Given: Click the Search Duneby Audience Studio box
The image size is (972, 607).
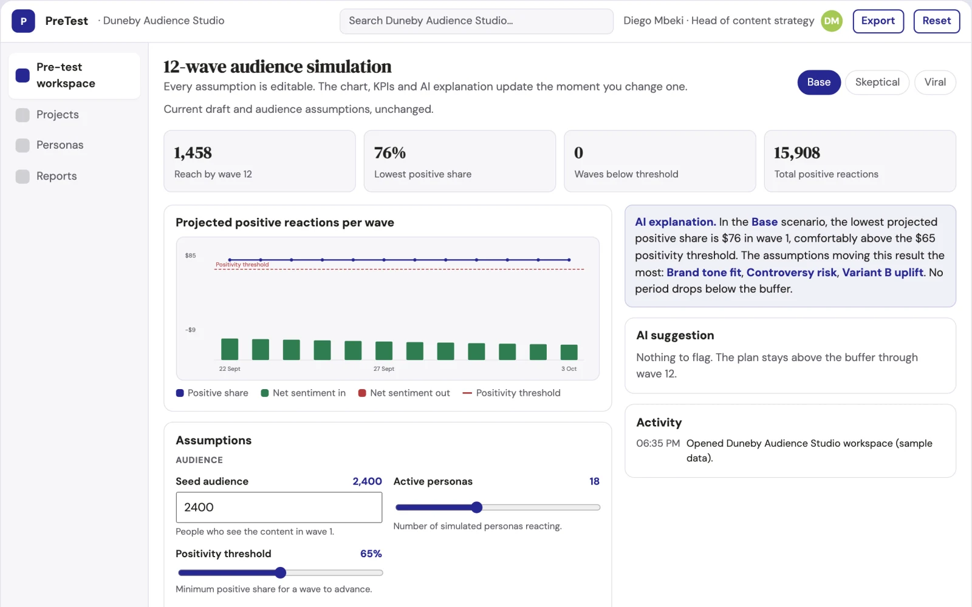Looking at the screenshot, I should click(x=476, y=21).
